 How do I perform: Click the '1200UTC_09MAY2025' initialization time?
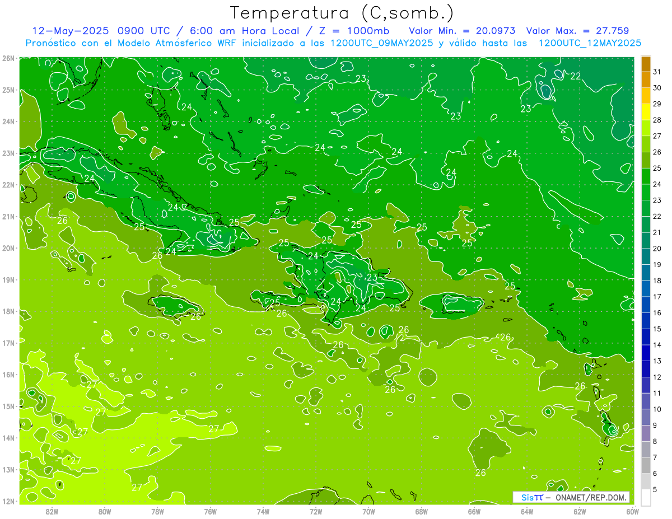381,43
